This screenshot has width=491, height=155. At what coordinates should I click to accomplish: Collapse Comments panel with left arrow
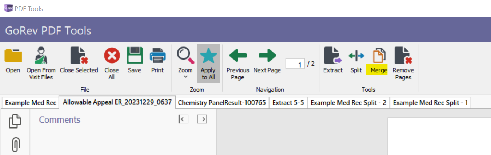[x=183, y=119]
